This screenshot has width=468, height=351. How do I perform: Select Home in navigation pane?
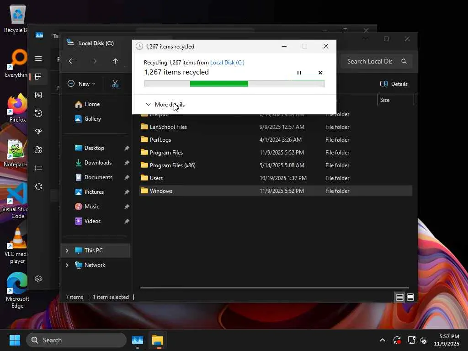click(92, 104)
